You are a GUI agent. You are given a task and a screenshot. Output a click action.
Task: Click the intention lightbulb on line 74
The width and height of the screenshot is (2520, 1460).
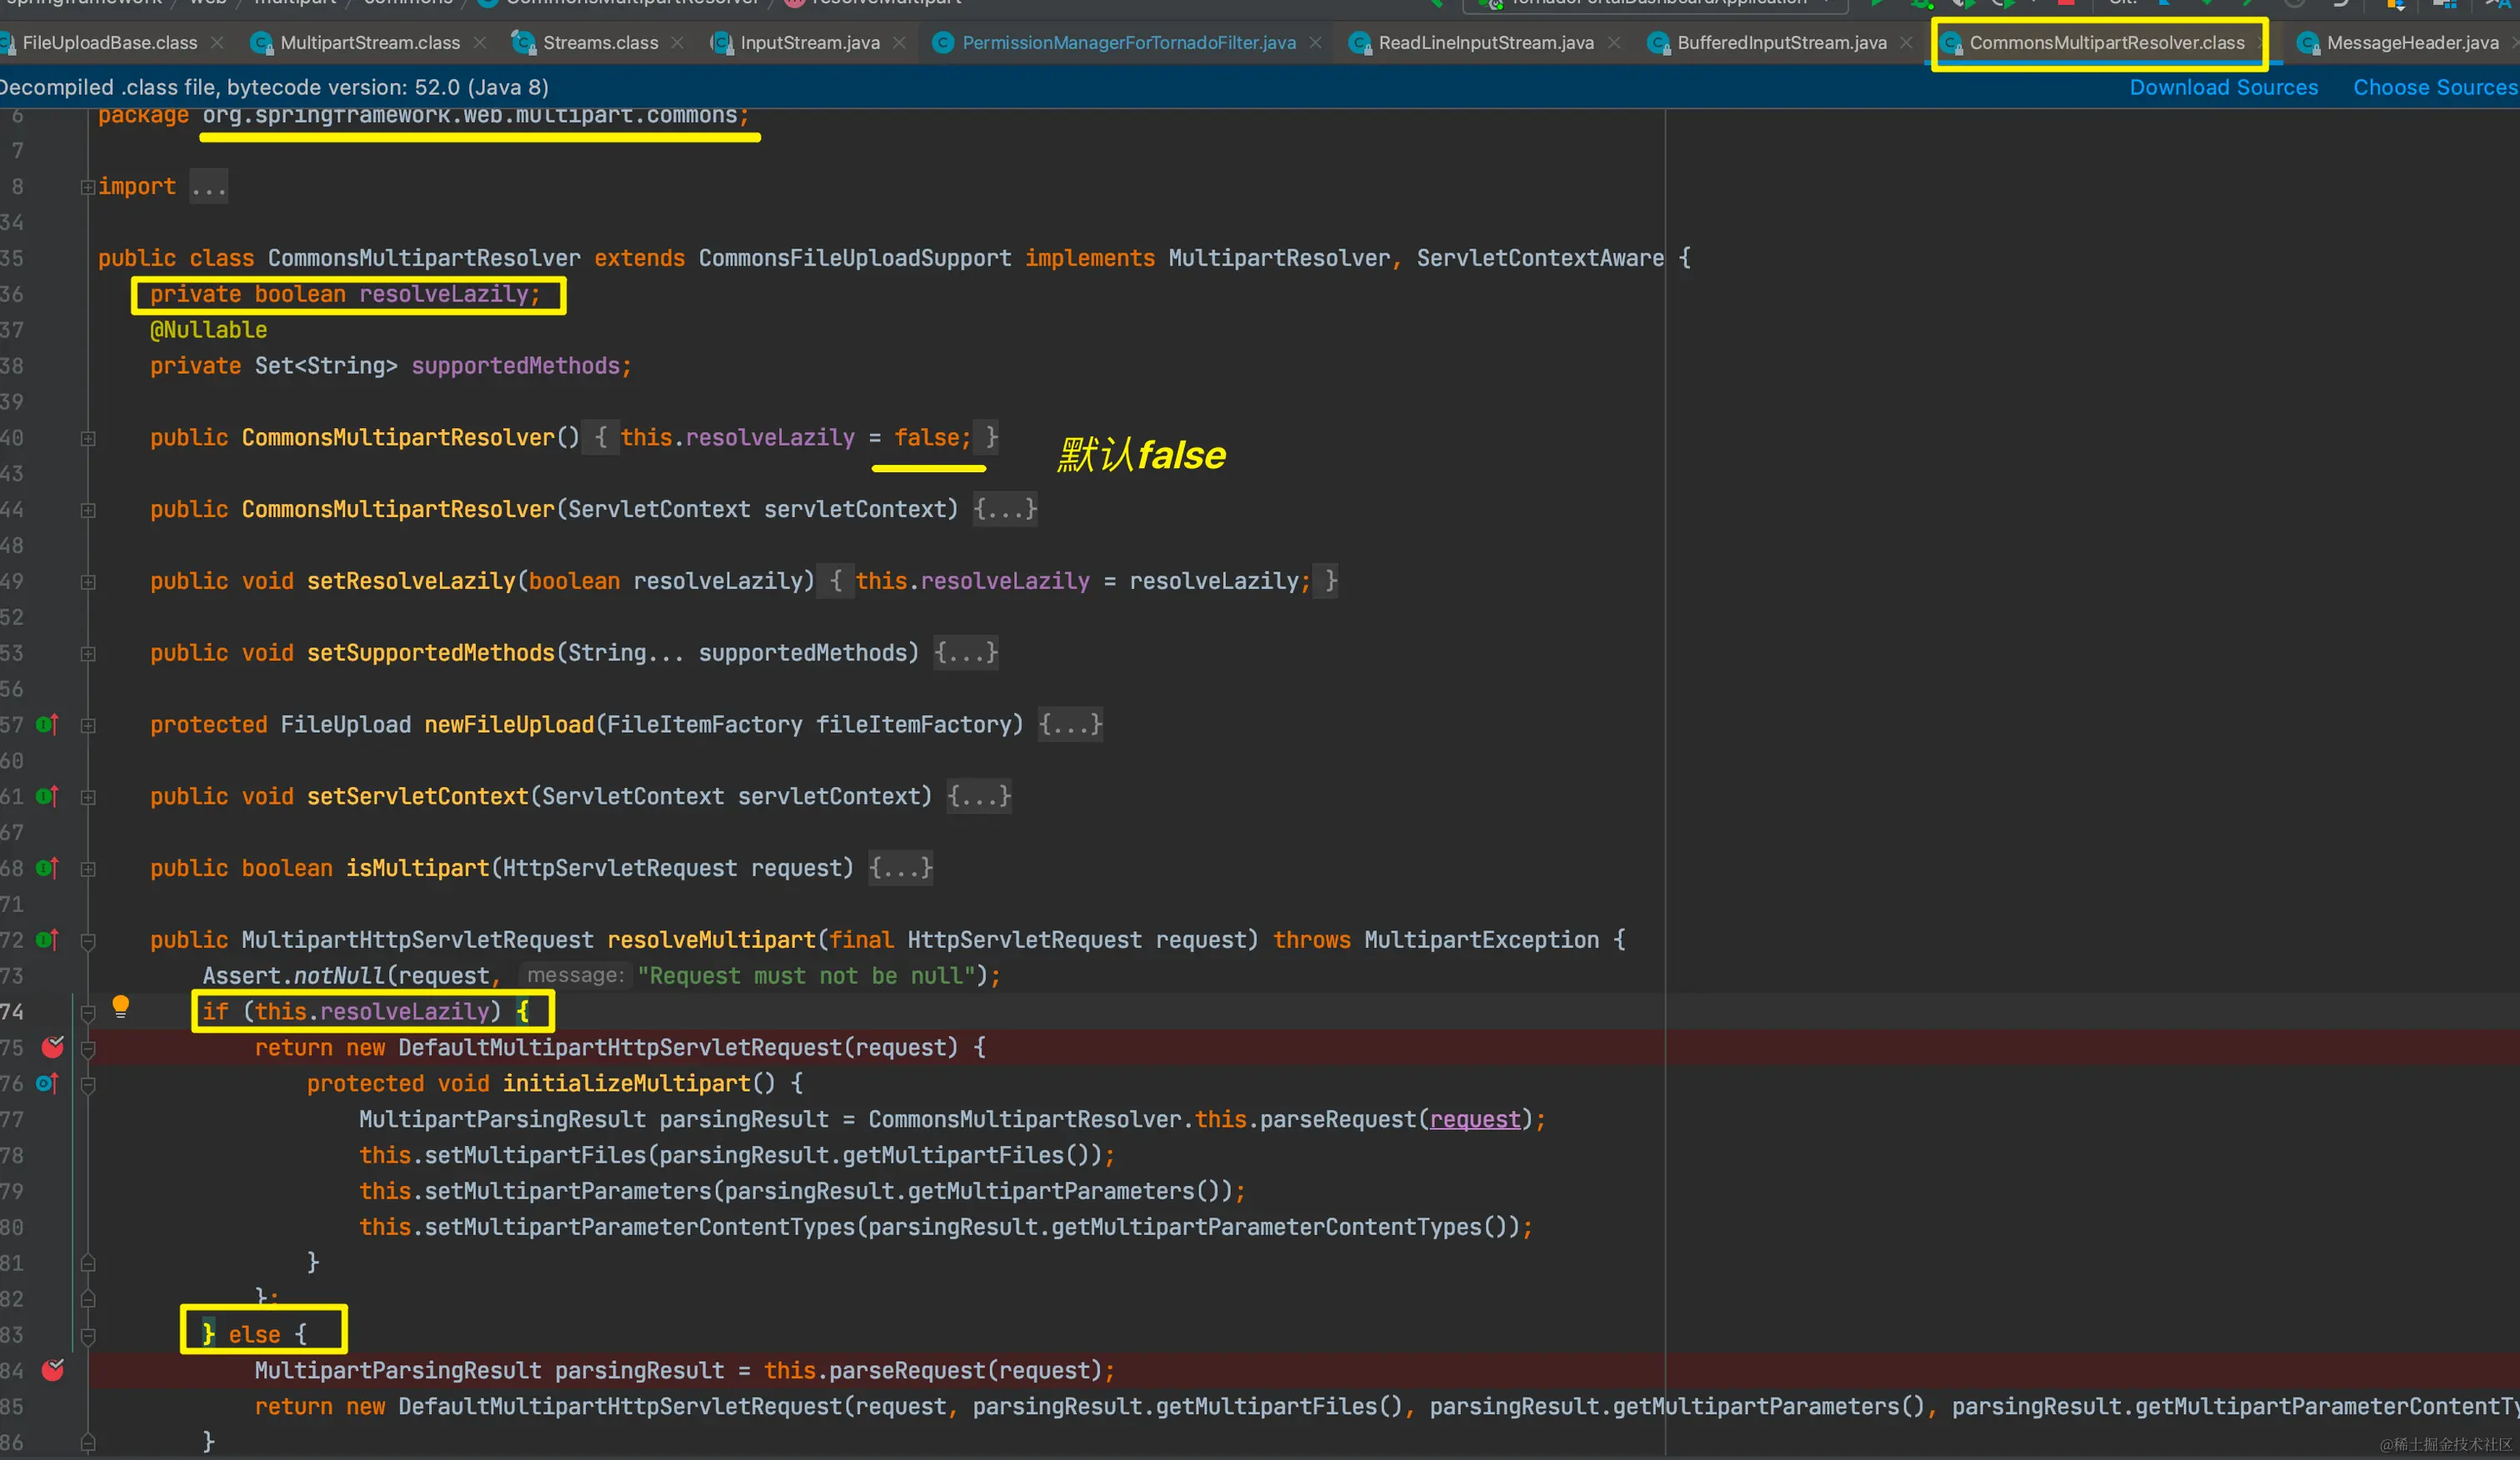(120, 1005)
